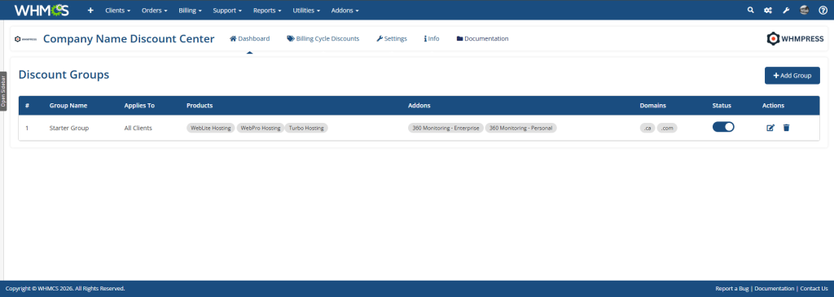834x297 pixels.
Task: Click the Company Name Discount Center title
Action: [129, 39]
